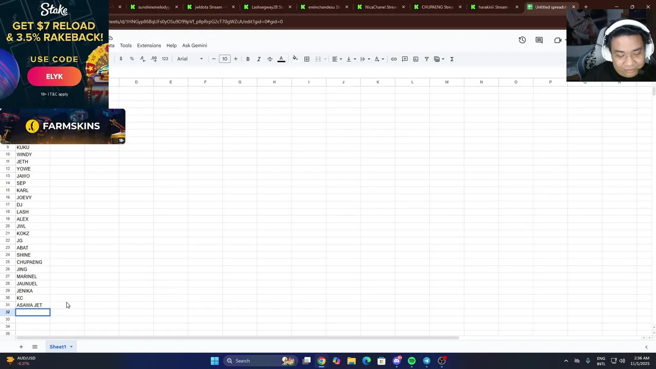Click the horizontal scrollbar
The width and height of the screenshot is (656, 369).
tap(237, 338)
